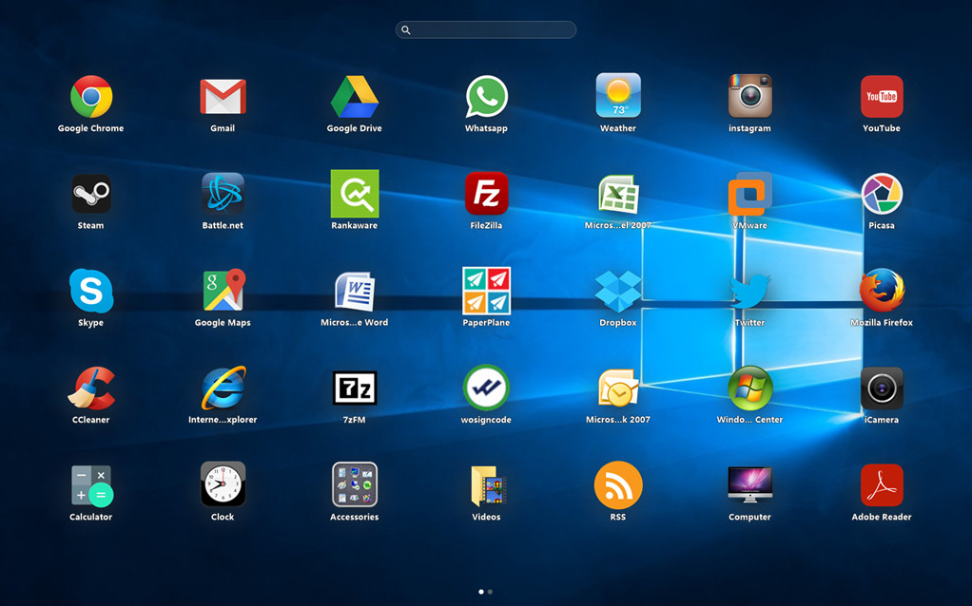Click the PaperPlane icon
972x606 pixels.
point(486,291)
